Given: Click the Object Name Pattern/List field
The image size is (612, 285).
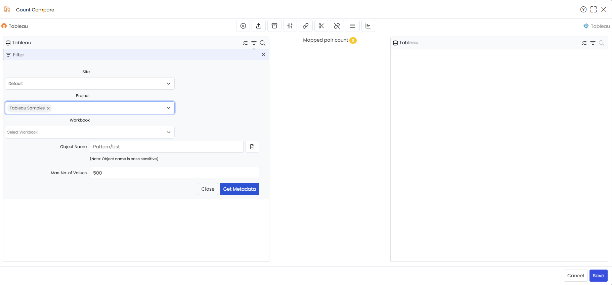Looking at the screenshot, I should coord(167,147).
